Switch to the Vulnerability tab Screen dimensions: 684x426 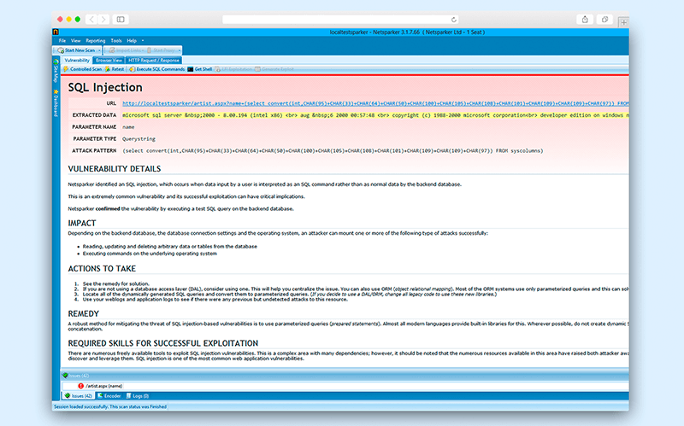77,60
